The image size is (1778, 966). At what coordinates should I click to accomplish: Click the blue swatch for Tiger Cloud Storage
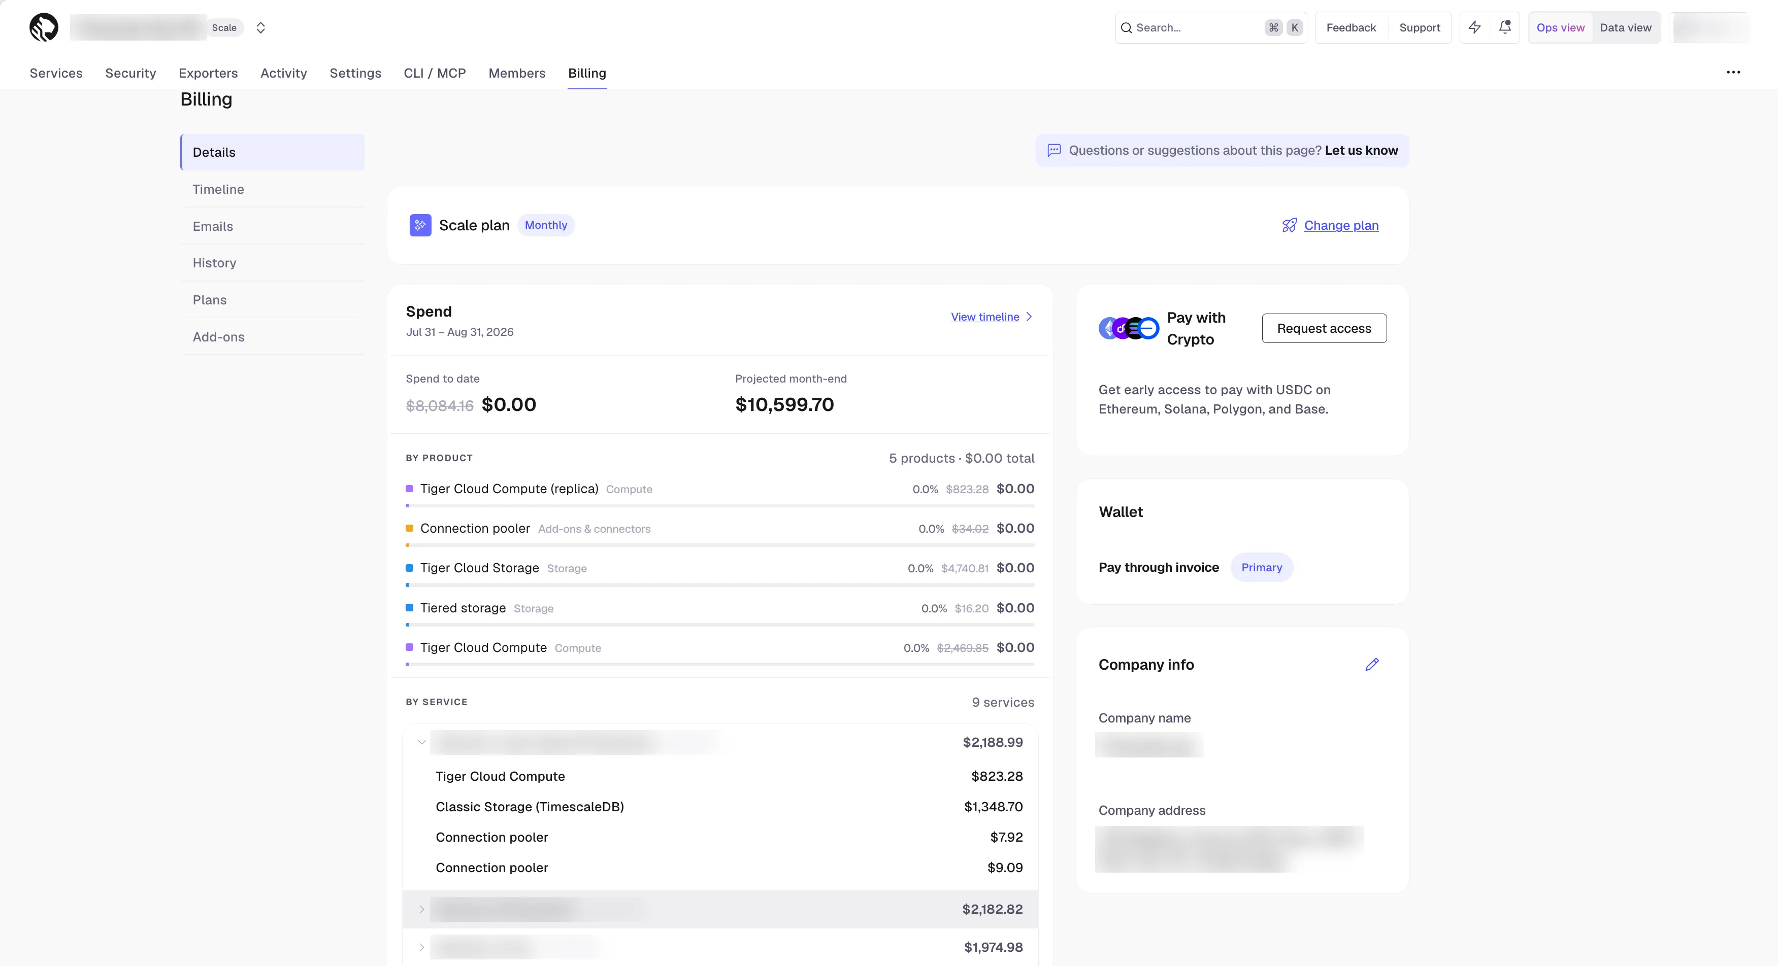tap(409, 568)
